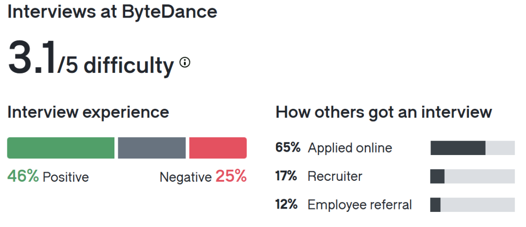Select the "Interview experience" heading
The height and width of the screenshot is (227, 526).
click(x=88, y=112)
